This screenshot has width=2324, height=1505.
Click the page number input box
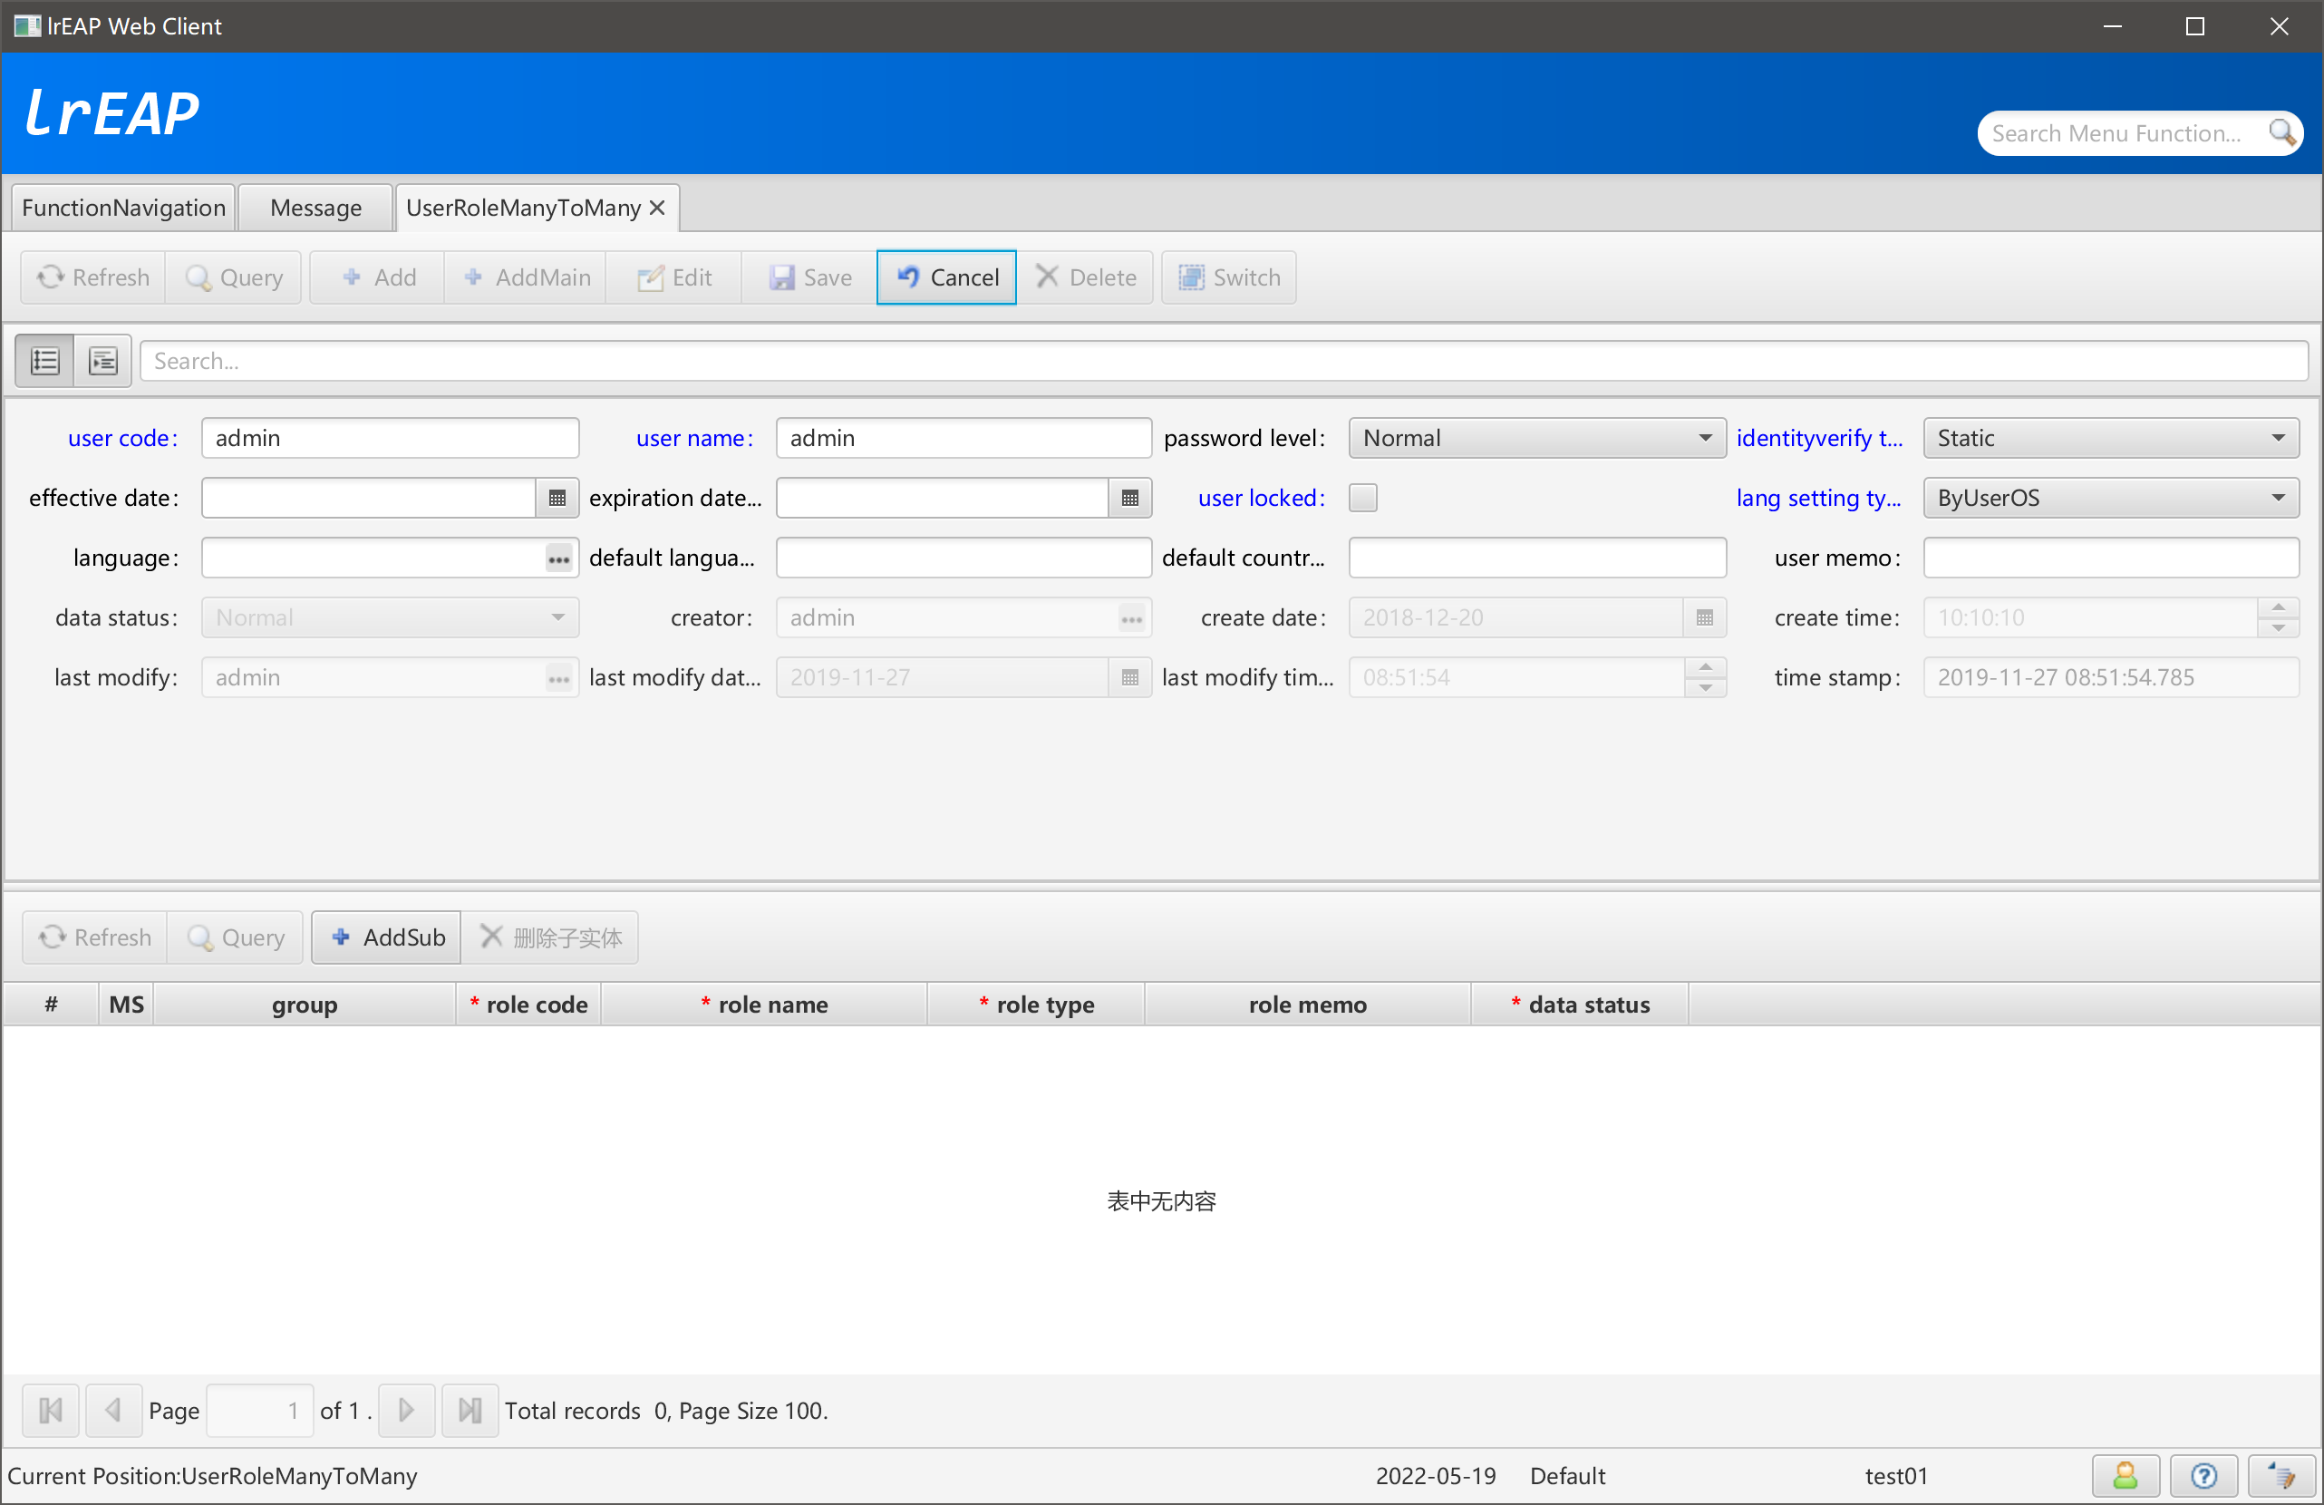[260, 1411]
